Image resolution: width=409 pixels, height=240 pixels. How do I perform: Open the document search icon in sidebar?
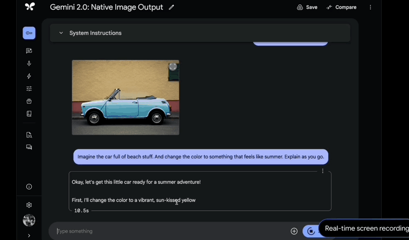click(29, 135)
